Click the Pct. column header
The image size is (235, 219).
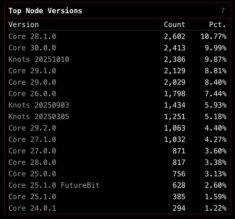pos(218,24)
